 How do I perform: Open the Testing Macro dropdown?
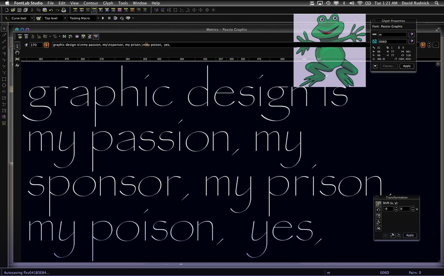click(98, 18)
